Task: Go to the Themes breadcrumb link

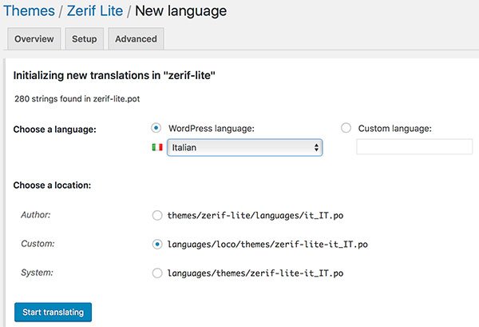Action: click(x=29, y=11)
